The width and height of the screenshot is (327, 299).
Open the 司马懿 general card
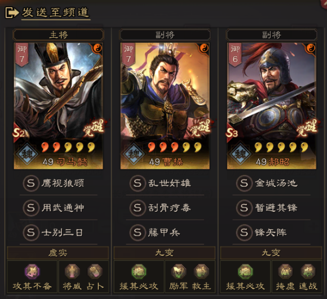[x=59, y=106]
